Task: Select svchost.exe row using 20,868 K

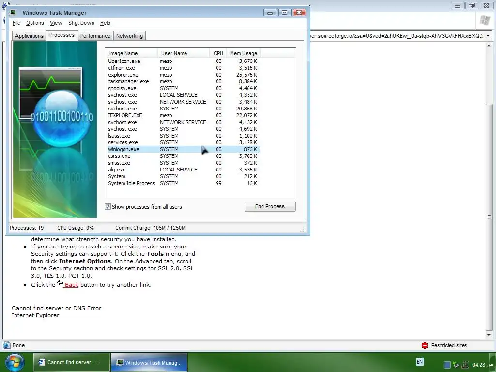Action: 183,108
